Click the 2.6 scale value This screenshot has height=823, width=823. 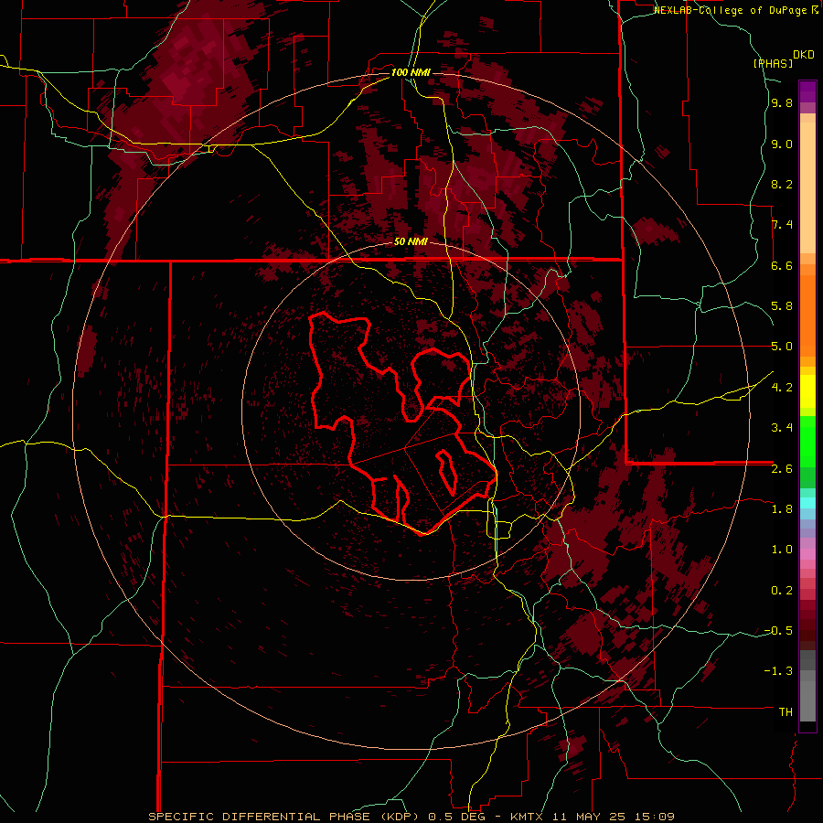tap(782, 468)
